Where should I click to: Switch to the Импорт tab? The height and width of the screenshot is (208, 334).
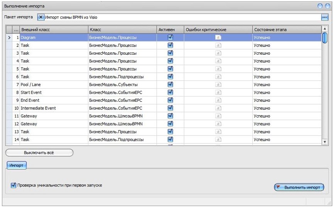pyautogui.click(x=16, y=165)
